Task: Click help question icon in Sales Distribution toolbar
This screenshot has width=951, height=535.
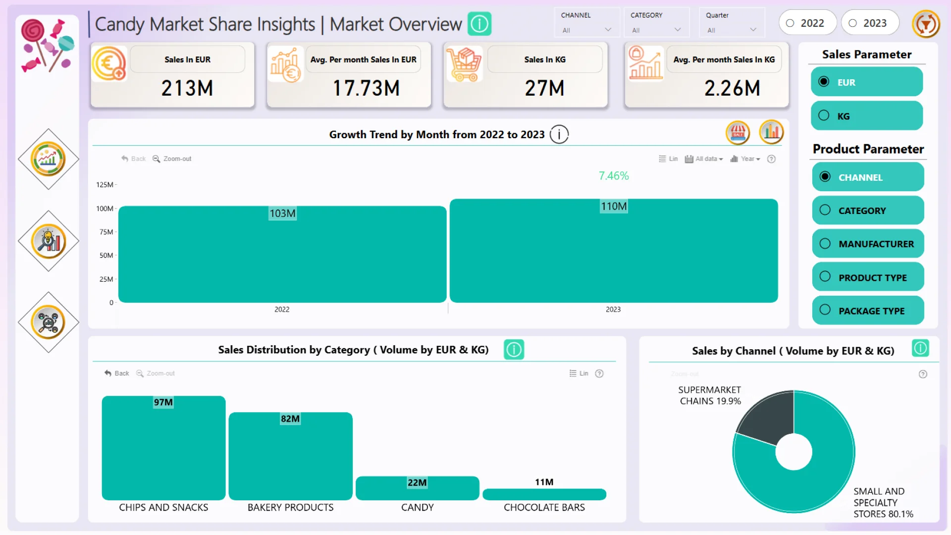Action: click(x=599, y=374)
